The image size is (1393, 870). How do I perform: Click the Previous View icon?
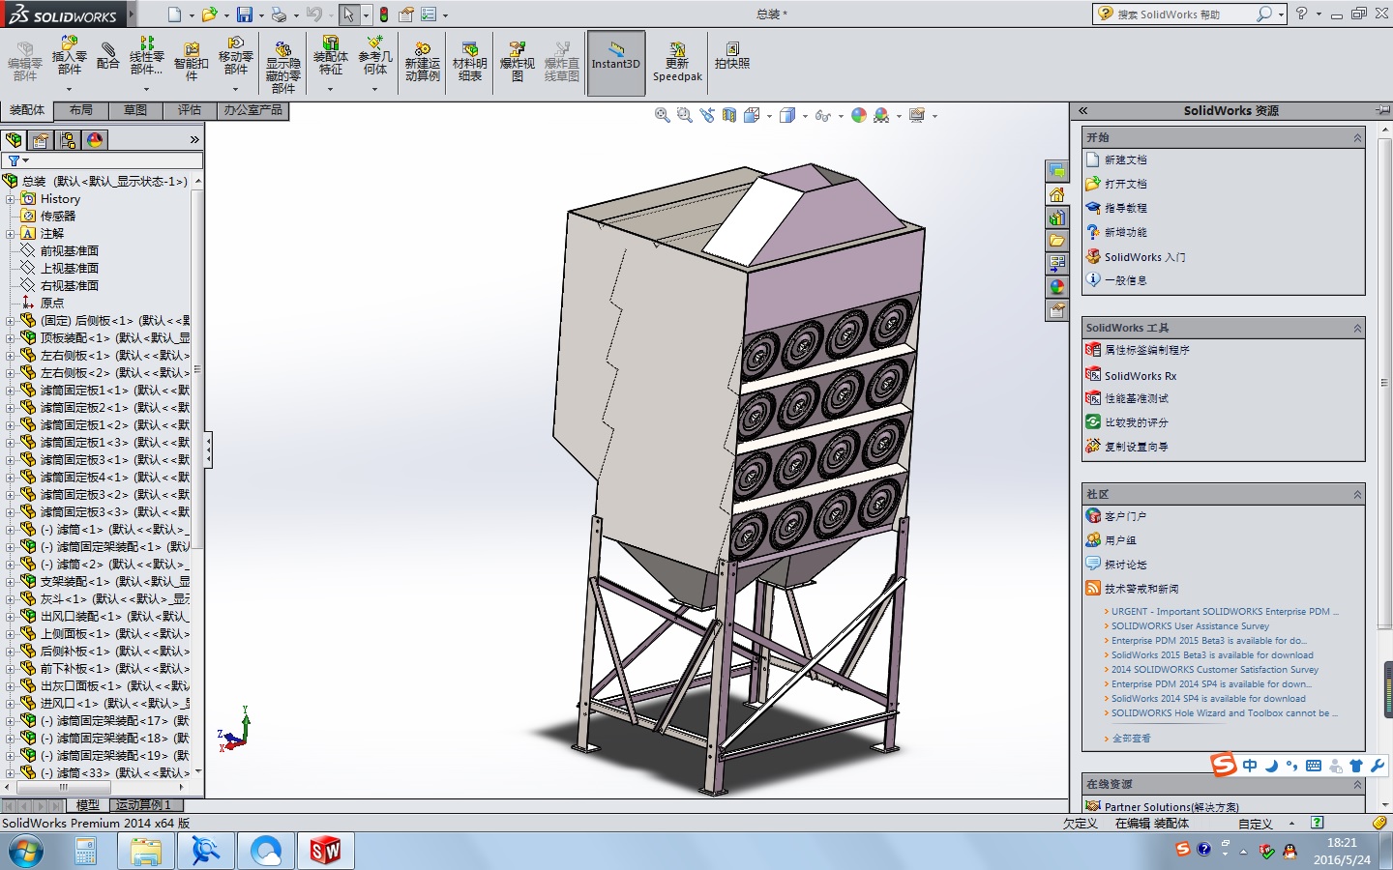707,115
